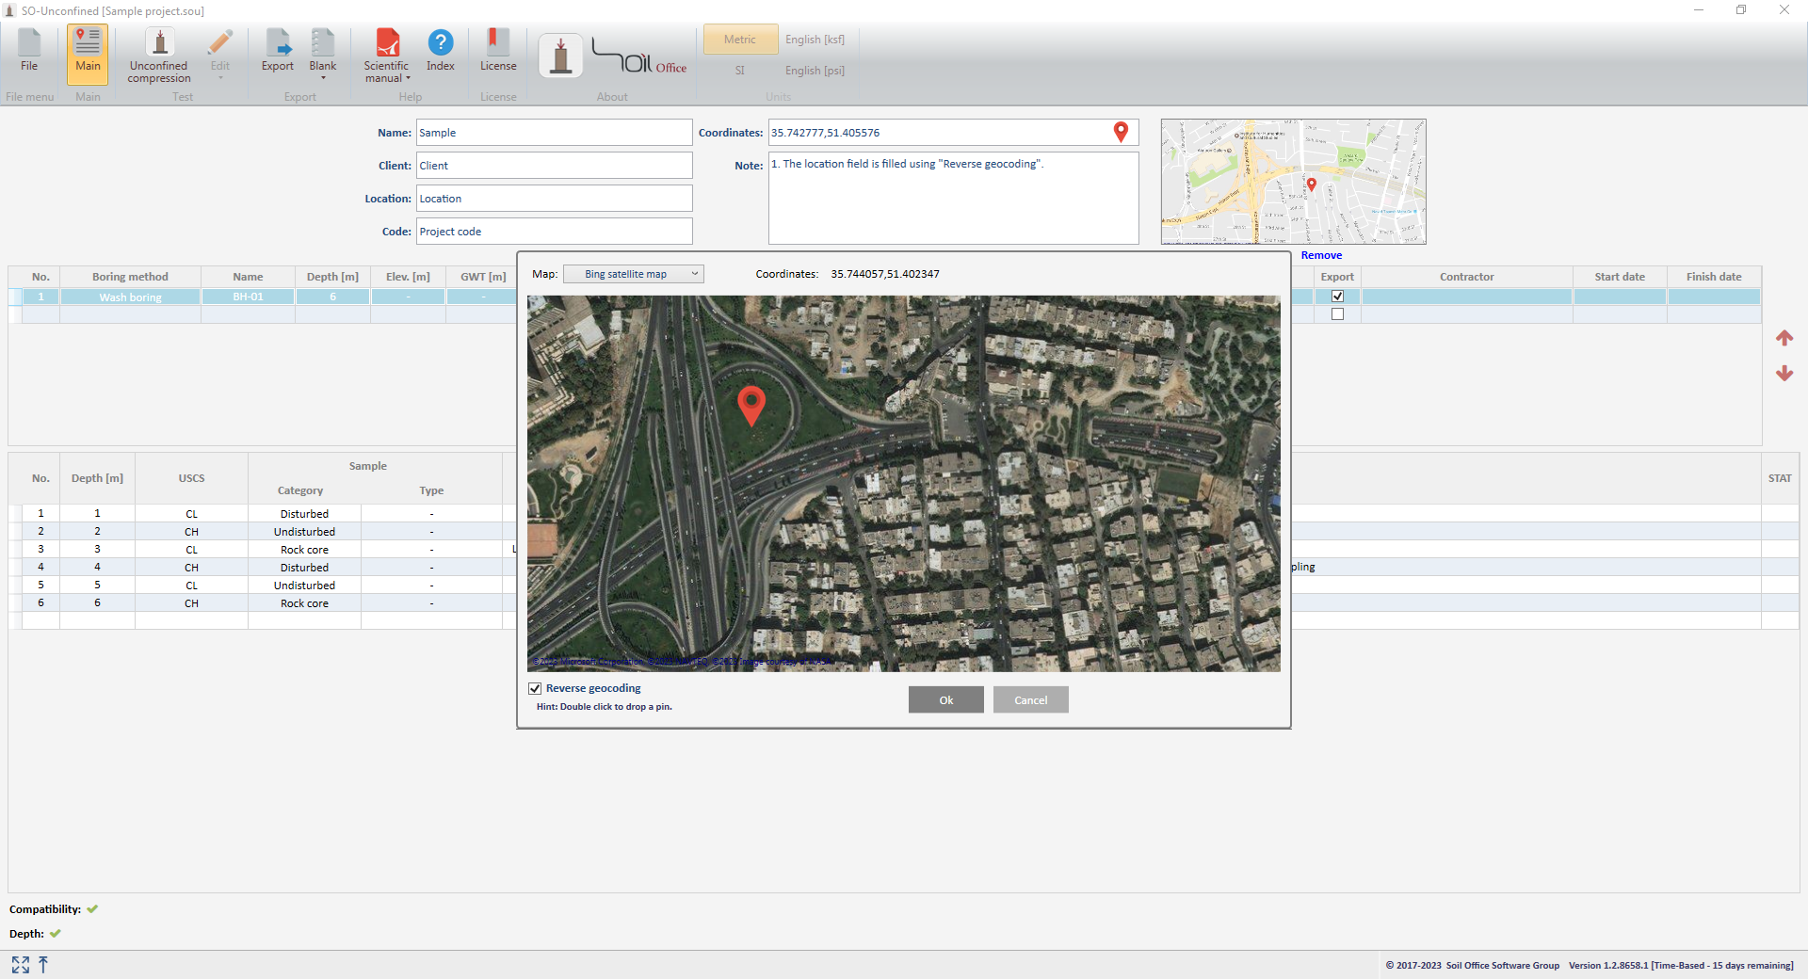Check the Export checkbox in empty row
The image size is (1808, 979).
click(x=1337, y=314)
